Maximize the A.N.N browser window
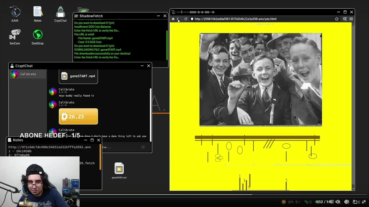The image size is (369, 207). click(345, 12)
